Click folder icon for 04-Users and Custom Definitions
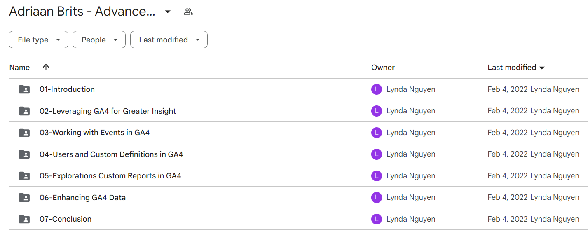This screenshot has height=250, width=588. click(x=24, y=154)
